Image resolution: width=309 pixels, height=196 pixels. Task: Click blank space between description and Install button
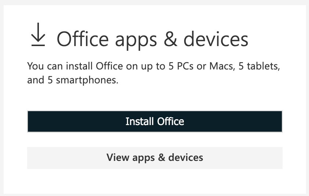coord(155,98)
